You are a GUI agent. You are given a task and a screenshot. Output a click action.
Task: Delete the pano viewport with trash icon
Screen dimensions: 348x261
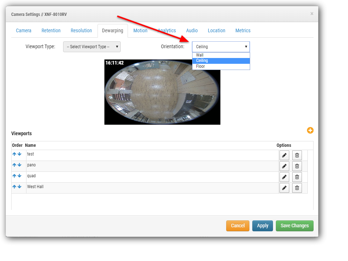(x=297, y=166)
